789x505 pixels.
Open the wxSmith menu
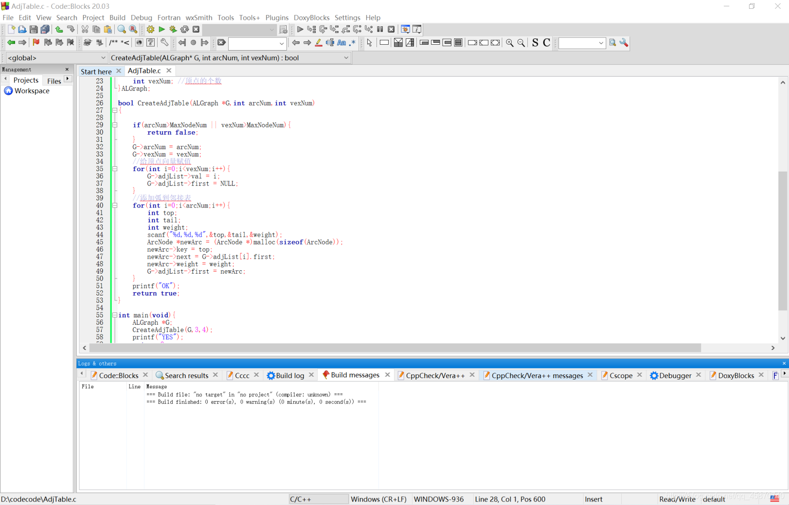pyautogui.click(x=199, y=17)
